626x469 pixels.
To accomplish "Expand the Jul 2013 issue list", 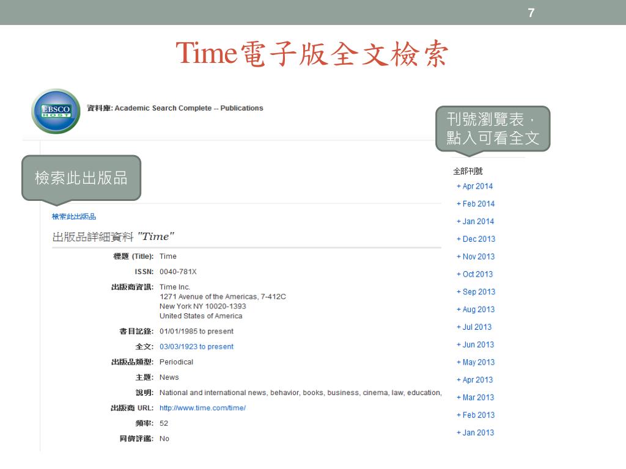I will pyautogui.click(x=474, y=327).
